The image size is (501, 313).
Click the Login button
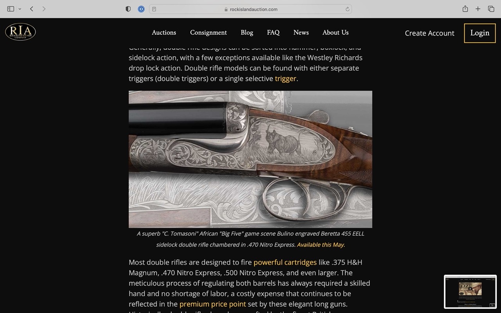coord(480,33)
